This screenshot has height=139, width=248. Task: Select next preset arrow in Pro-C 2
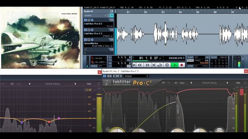click(227, 83)
